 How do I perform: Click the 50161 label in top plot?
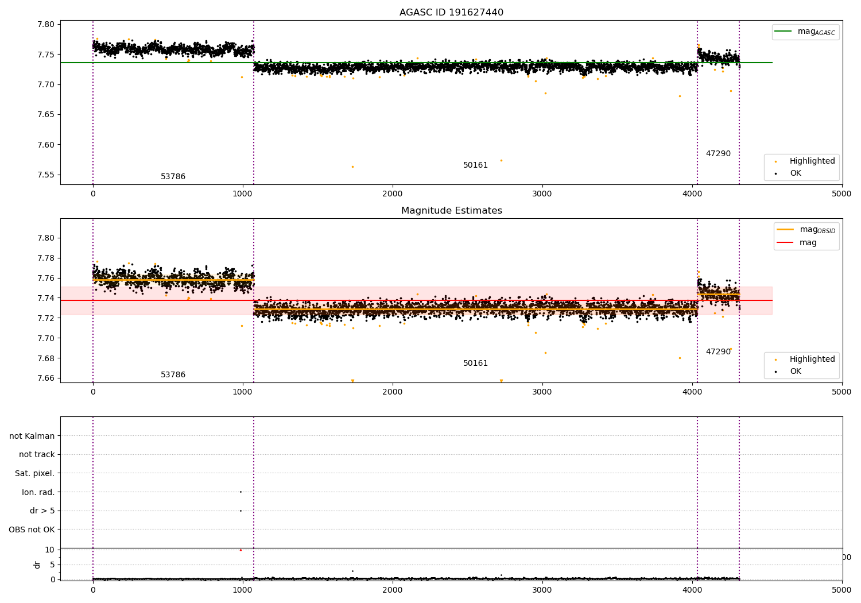[475, 165]
